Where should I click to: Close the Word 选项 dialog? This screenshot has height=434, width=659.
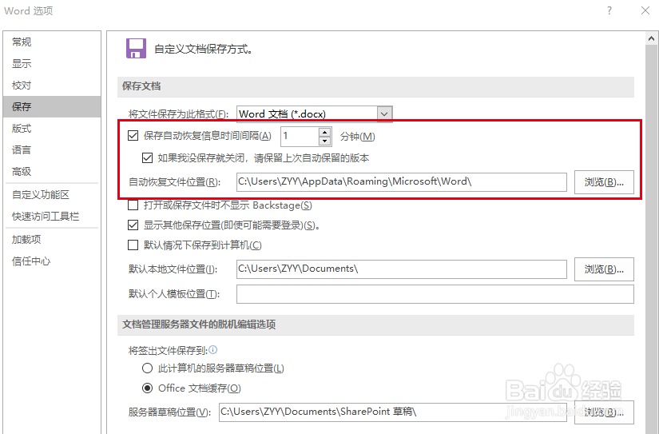645,10
